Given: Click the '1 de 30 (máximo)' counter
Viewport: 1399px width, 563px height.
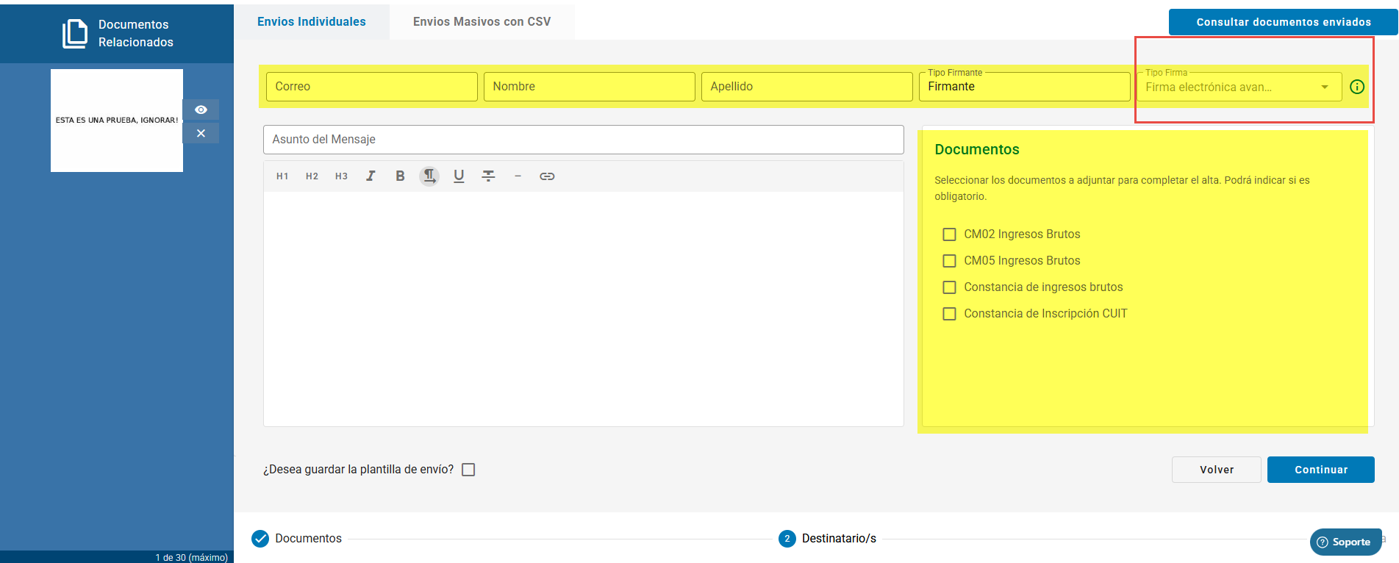Looking at the screenshot, I should point(192,557).
